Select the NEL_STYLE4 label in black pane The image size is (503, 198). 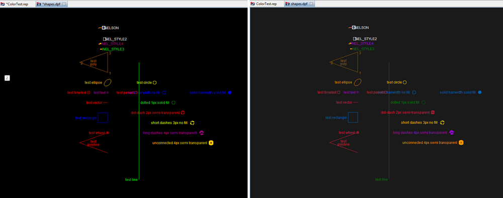coord(113,44)
